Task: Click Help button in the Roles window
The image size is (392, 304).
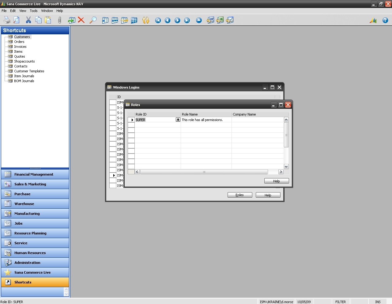Action: (277, 181)
